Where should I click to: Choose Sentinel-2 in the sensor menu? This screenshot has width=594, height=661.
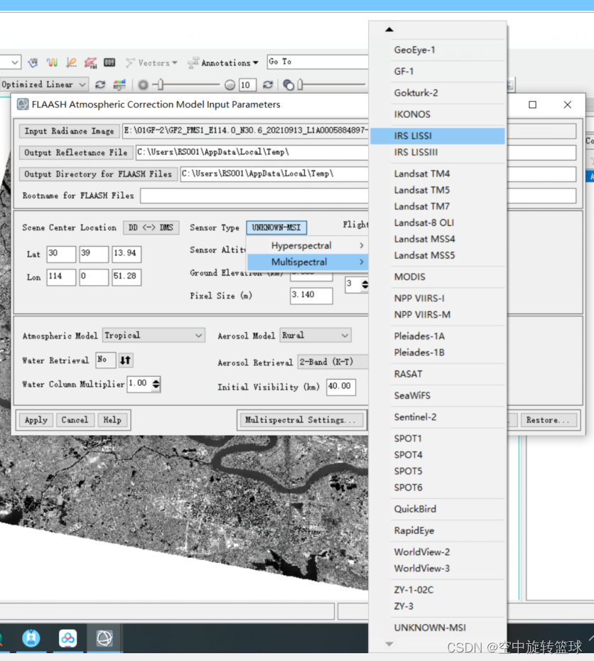pyautogui.click(x=415, y=417)
